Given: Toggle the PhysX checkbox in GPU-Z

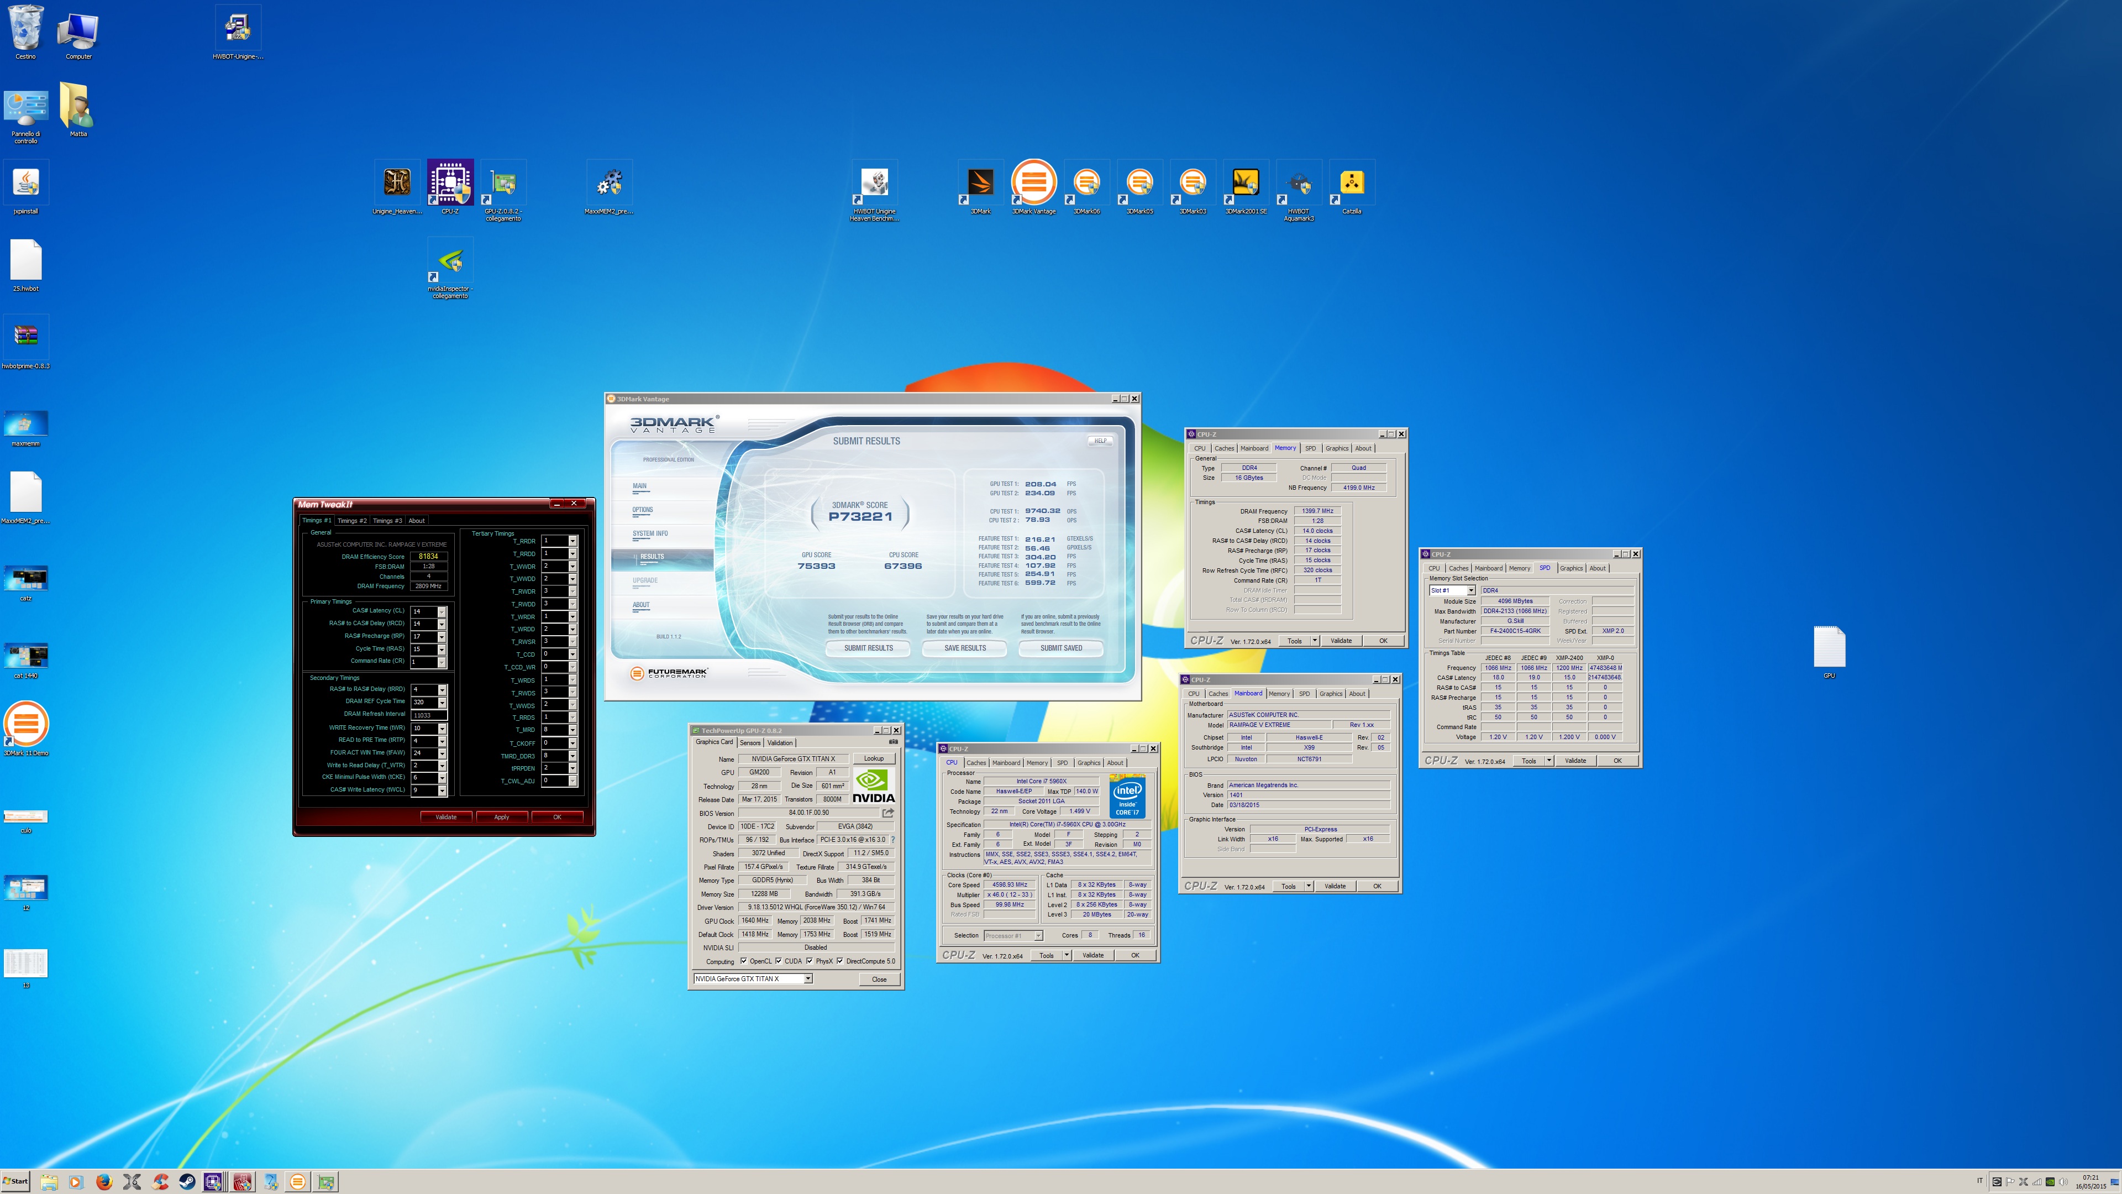Looking at the screenshot, I should pos(809,961).
